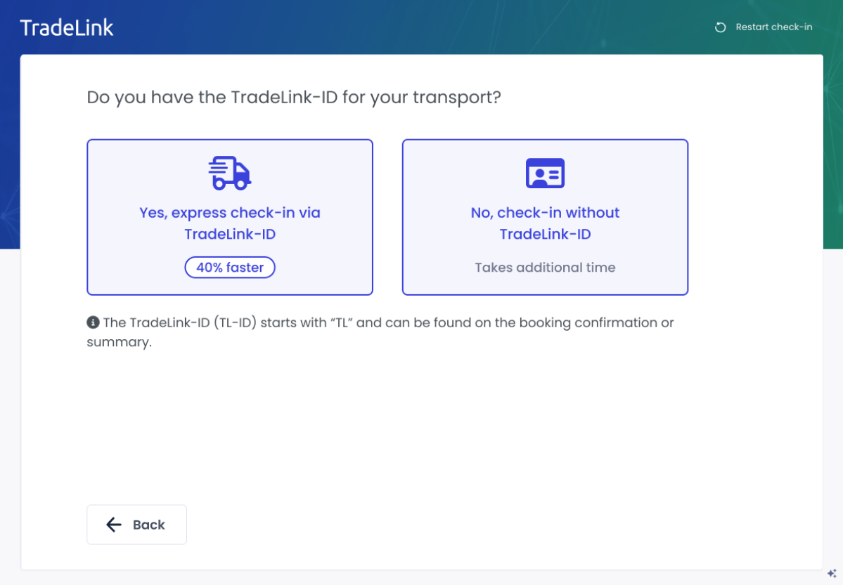Screen dimensions: 843x585
Task: Click the Restart check-in link text
Action: coord(773,27)
